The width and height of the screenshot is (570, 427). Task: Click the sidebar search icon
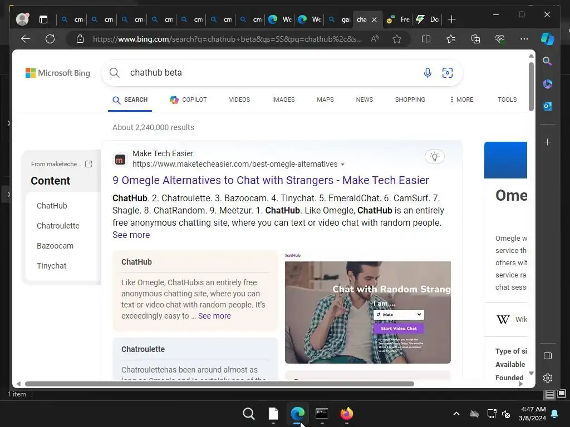[x=548, y=61]
